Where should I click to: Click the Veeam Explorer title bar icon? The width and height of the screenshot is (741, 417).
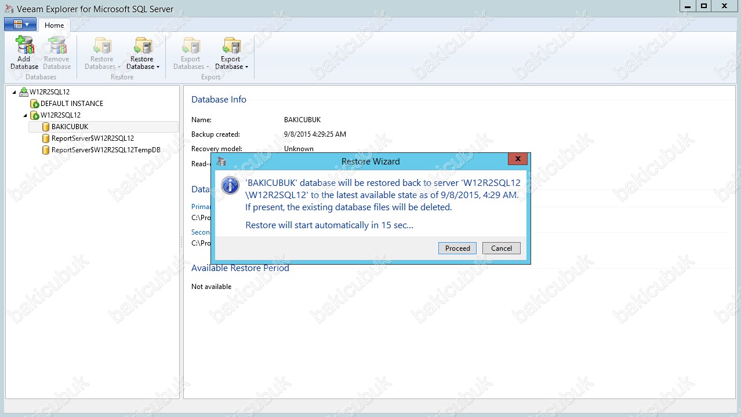[x=9, y=9]
